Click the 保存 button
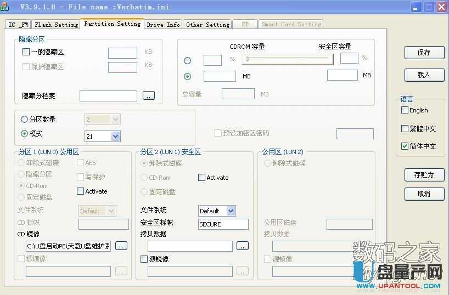 [424, 53]
